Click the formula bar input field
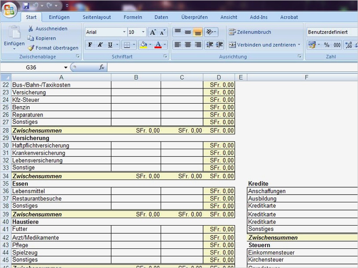Screen dimensions: 358x268 pos(232,67)
